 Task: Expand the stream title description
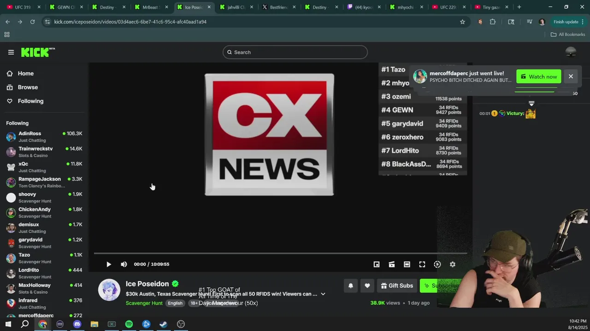point(323,294)
